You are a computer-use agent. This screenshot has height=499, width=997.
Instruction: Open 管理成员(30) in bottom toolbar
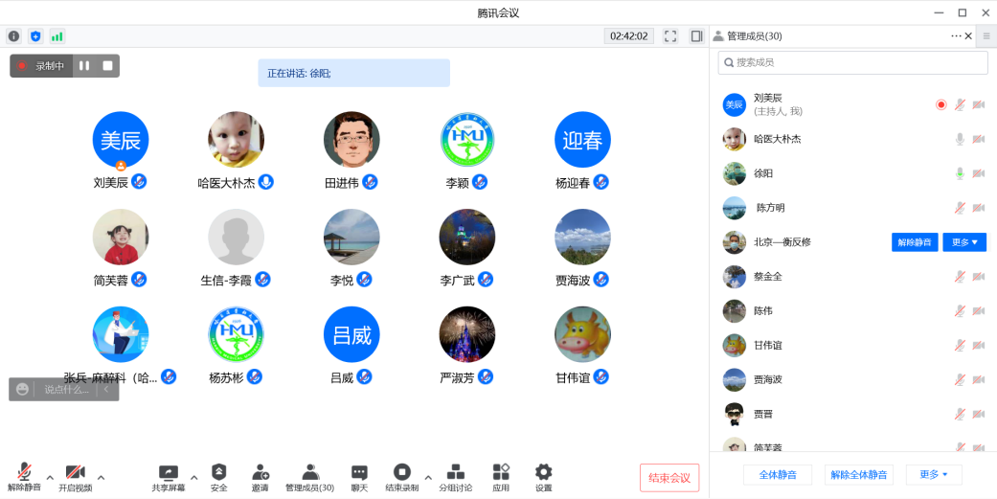pos(309,472)
